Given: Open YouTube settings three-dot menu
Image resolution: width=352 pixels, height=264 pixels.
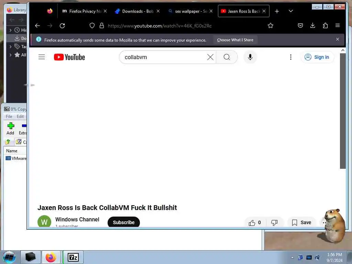Looking at the screenshot, I should (291, 57).
